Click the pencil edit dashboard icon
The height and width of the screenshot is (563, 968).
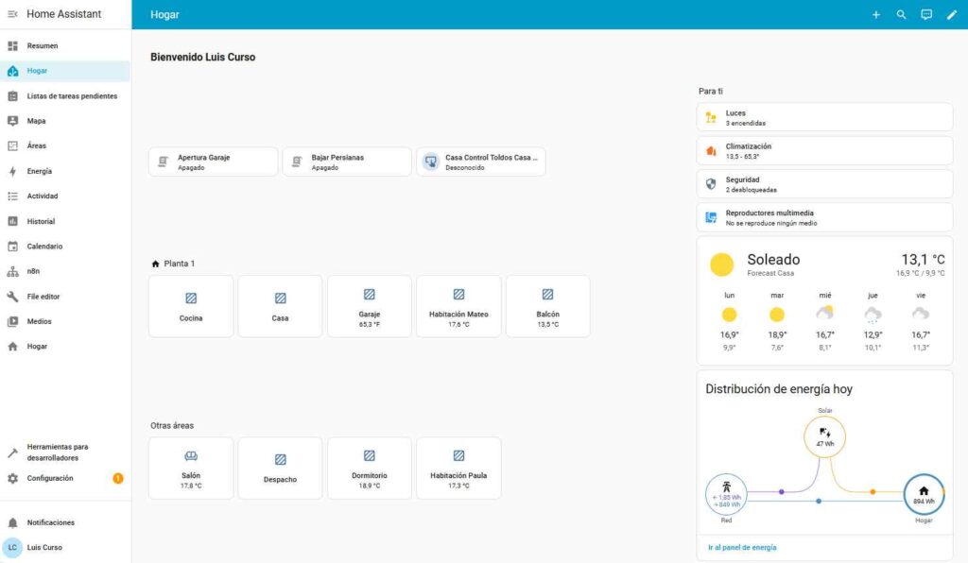point(952,15)
